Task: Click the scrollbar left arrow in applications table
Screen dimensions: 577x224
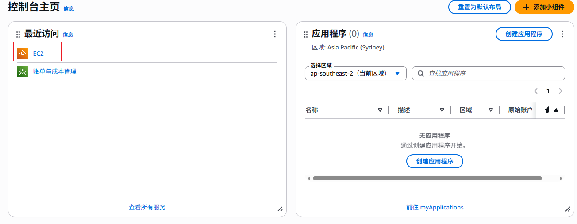Action: [308, 178]
